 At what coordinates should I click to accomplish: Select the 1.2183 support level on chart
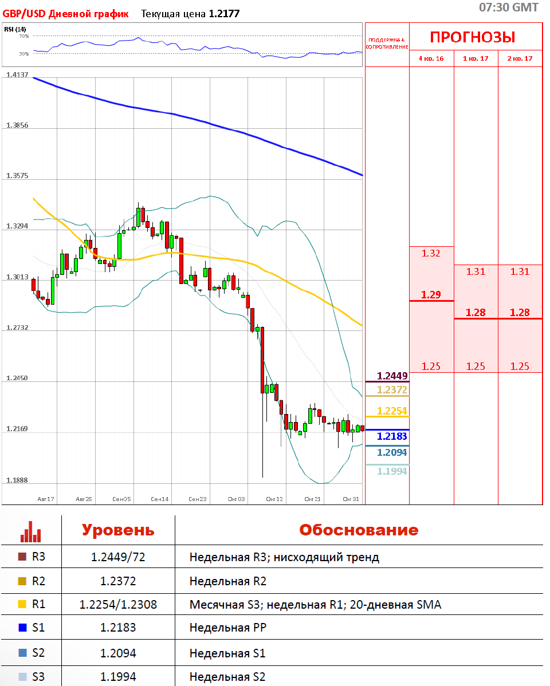[x=392, y=436]
